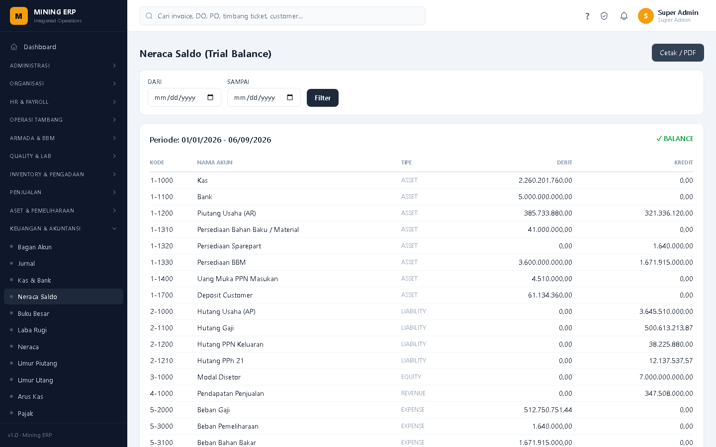Click the KODE column header
Screen dimensions: 716x447
click(x=157, y=162)
